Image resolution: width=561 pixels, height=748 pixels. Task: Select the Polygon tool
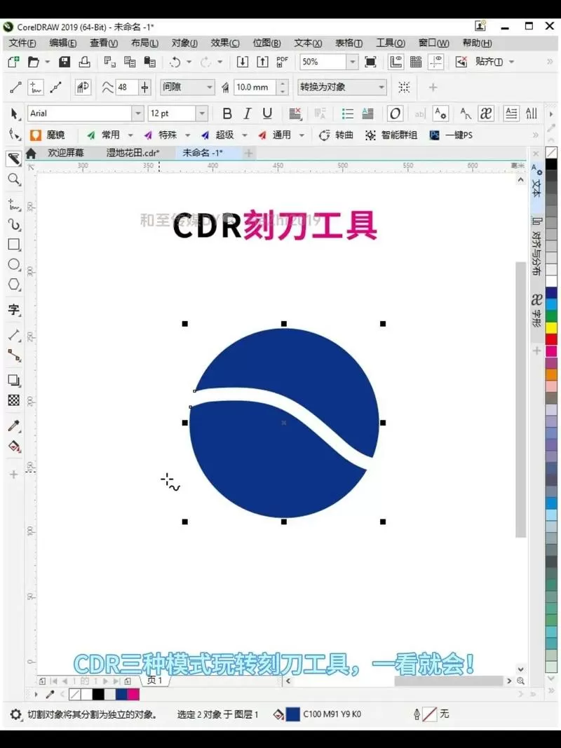14,285
